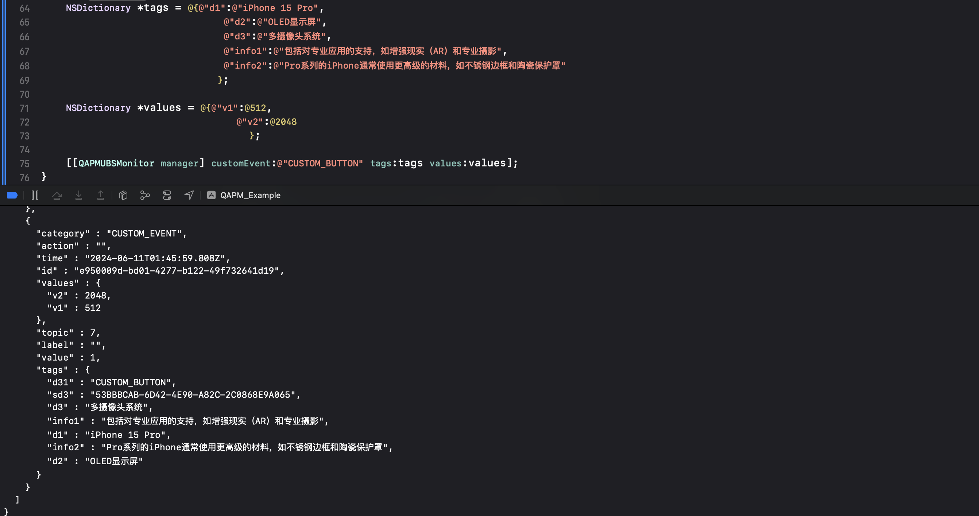
Task: Pause program execution in debug bar
Action: coord(35,196)
